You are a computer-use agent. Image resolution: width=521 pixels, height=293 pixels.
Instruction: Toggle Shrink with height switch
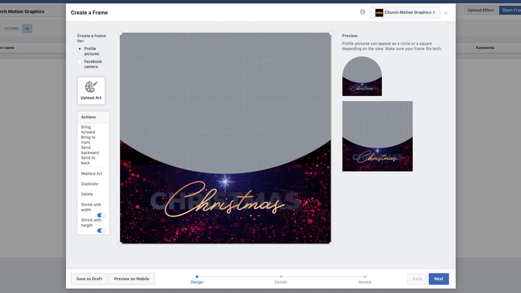(101, 231)
